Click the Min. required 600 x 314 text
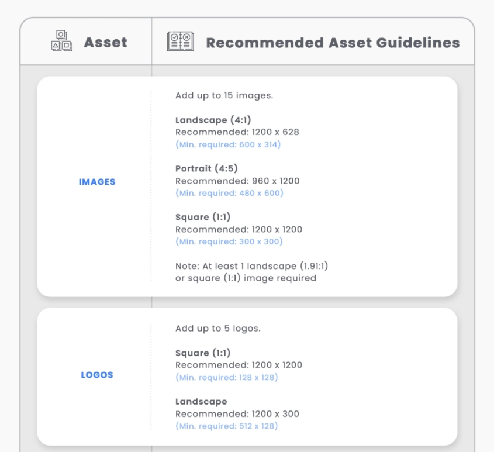The width and height of the screenshot is (494, 452). click(x=228, y=144)
